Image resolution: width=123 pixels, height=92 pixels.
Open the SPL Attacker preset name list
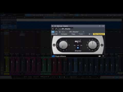(x=74, y=32)
